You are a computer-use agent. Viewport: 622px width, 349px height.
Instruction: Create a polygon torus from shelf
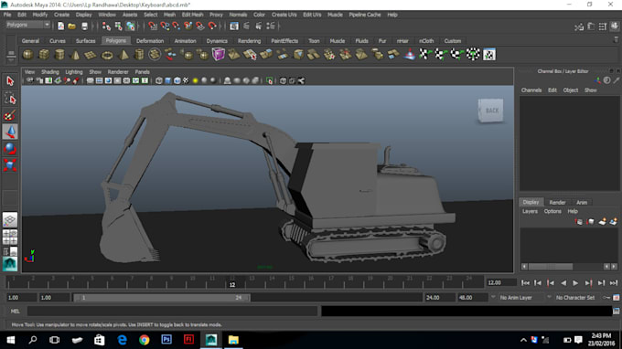(x=107, y=55)
